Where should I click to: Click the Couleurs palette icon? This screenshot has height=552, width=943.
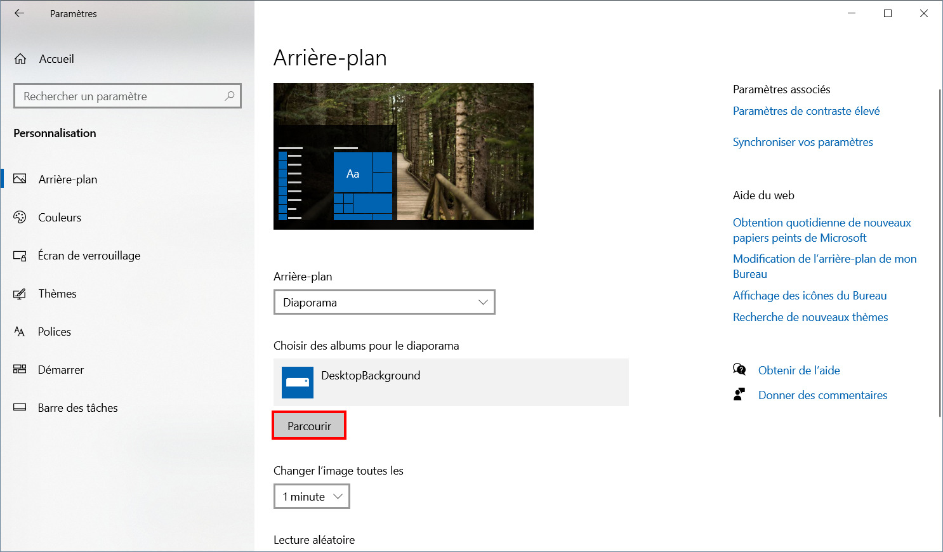(x=20, y=217)
